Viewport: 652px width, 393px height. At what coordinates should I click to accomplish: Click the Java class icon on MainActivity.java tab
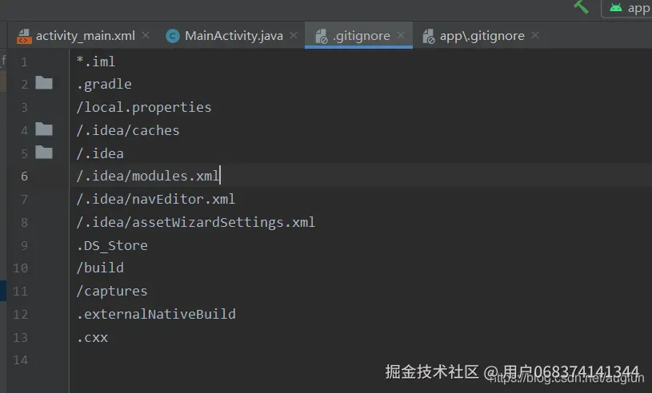[x=172, y=36]
